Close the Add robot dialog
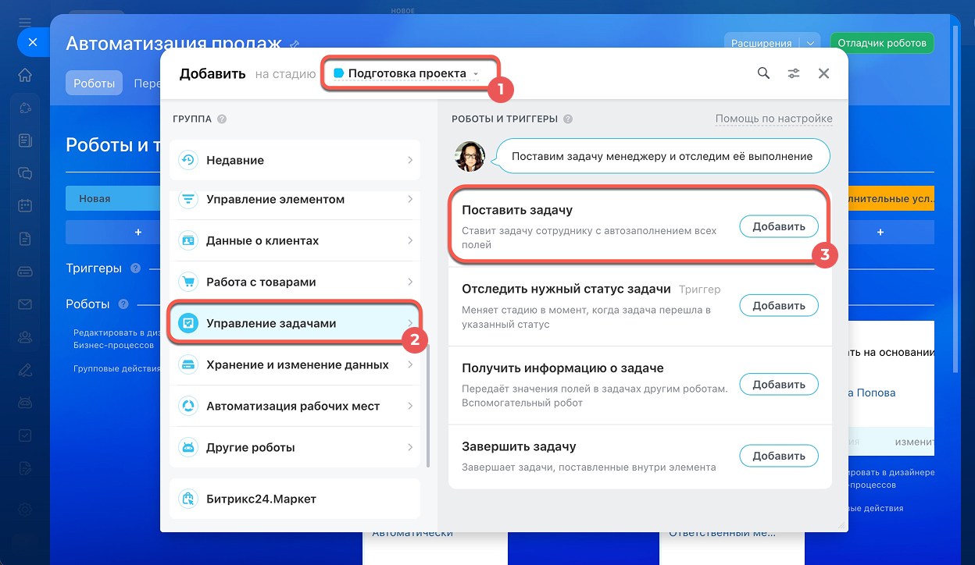The width and height of the screenshot is (975, 565). [823, 73]
